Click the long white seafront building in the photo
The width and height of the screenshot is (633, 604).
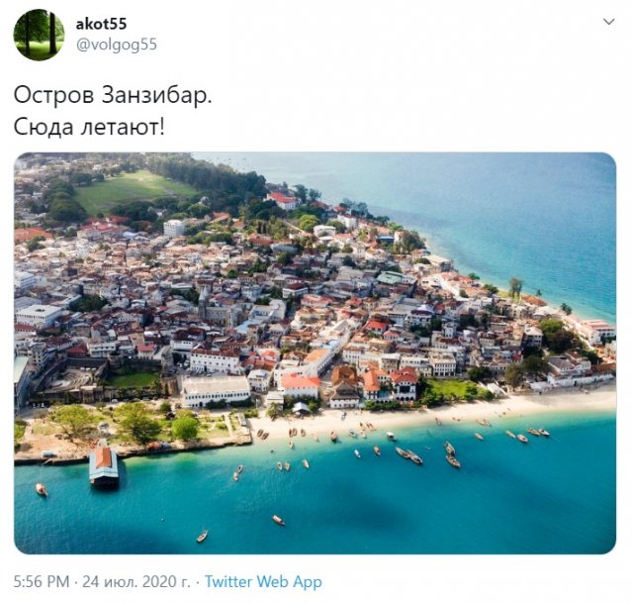point(216,391)
